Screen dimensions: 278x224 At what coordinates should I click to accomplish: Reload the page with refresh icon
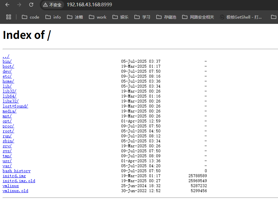point(31,5)
